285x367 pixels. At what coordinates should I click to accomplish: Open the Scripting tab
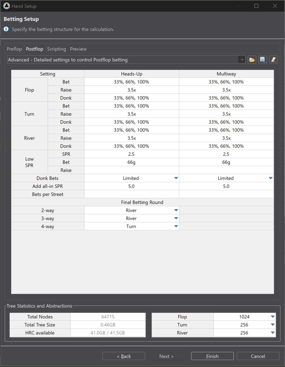[x=56, y=49]
